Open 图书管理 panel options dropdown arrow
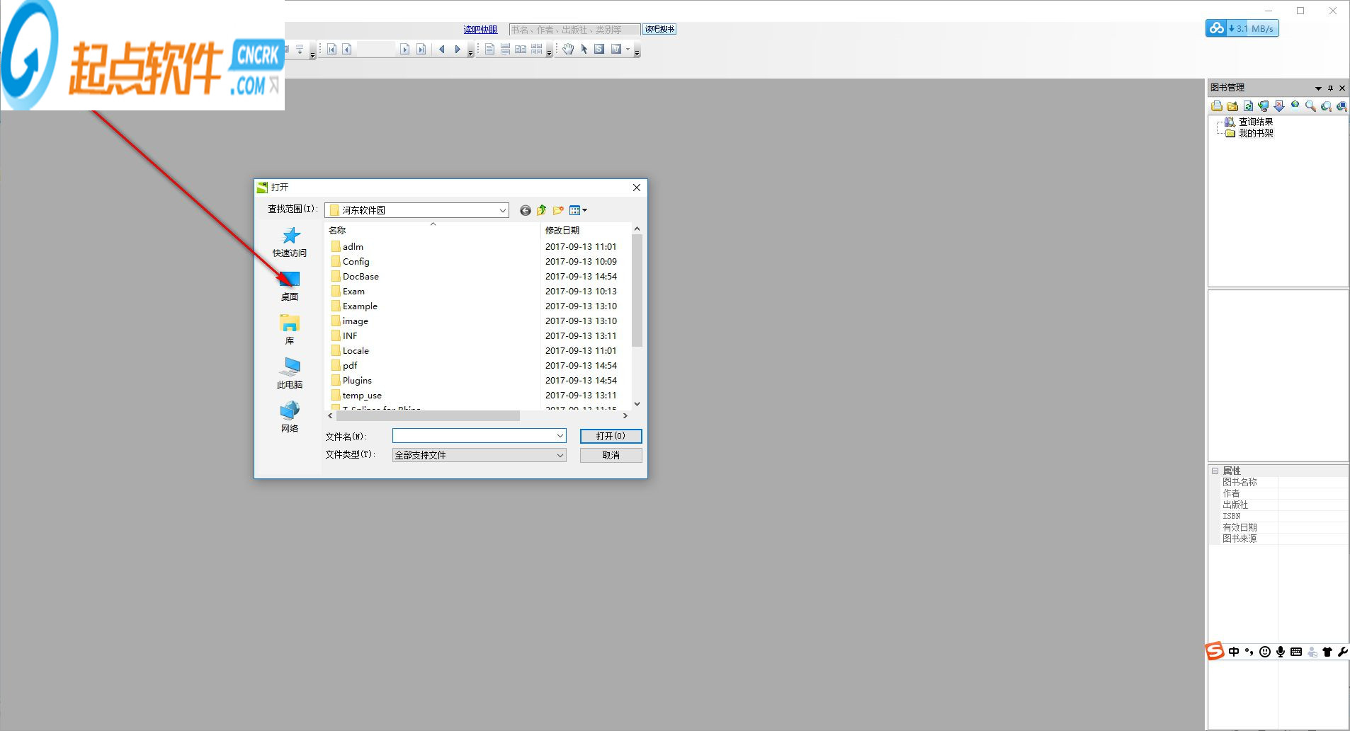The width and height of the screenshot is (1350, 731). (x=1318, y=88)
